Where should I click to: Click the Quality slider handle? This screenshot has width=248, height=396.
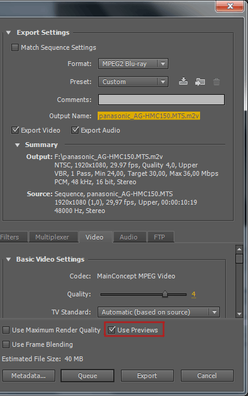pyautogui.click(x=165, y=294)
